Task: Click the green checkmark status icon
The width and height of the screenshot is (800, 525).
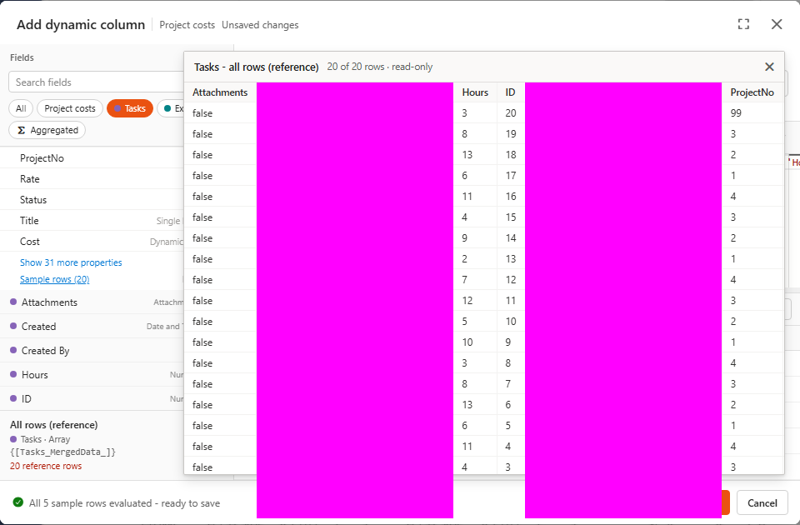Action: [x=17, y=502]
